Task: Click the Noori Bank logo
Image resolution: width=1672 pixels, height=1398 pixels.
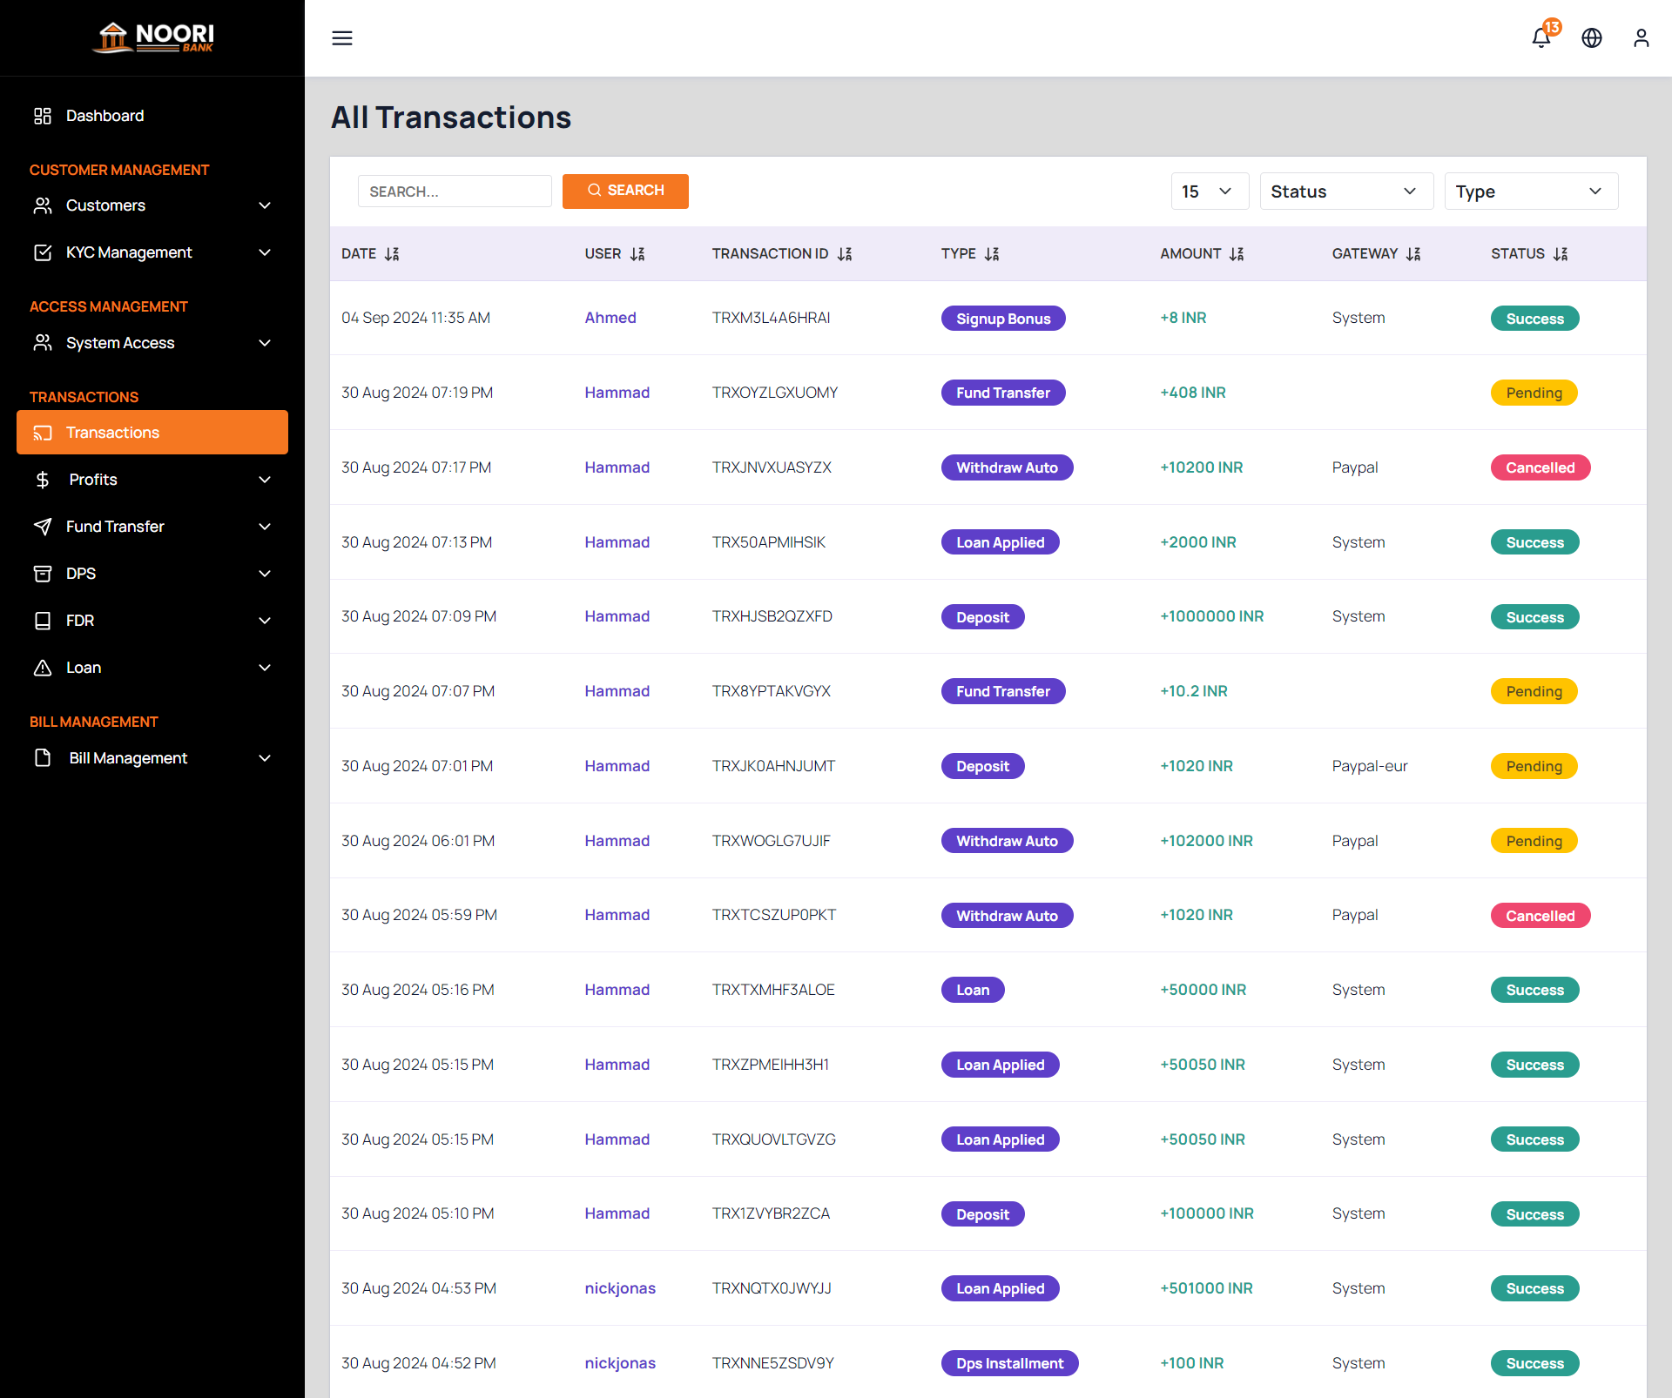Action: click(x=153, y=37)
